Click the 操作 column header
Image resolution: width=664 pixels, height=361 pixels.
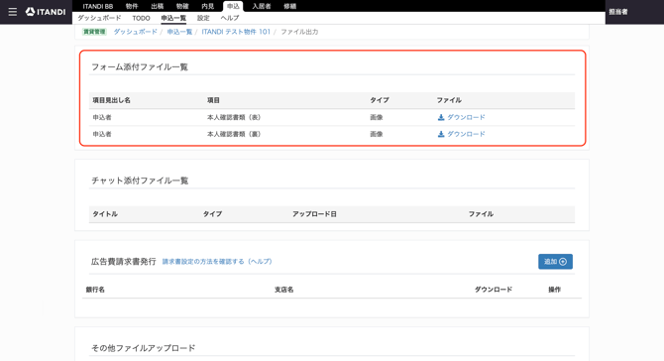pos(554,290)
